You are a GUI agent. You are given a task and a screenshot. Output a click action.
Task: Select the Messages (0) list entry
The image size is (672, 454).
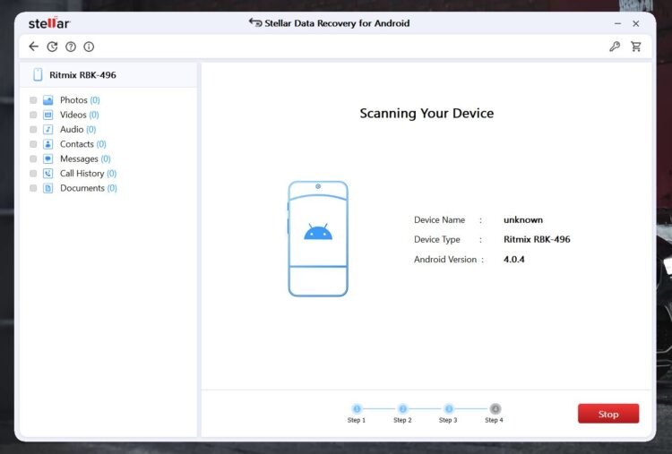click(85, 158)
